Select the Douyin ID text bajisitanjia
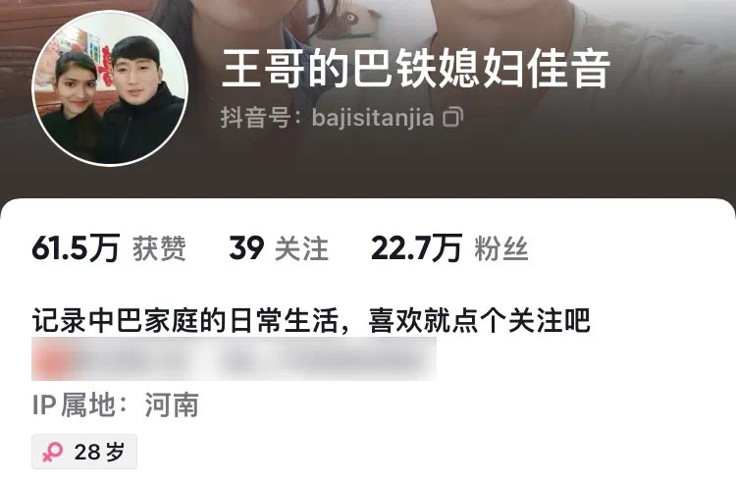Image resolution: width=736 pixels, height=486 pixels. coord(373,118)
